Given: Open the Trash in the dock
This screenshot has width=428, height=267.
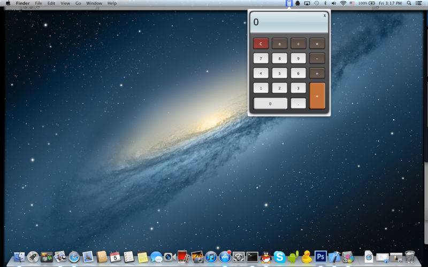Looking at the screenshot, I should click(x=410, y=257).
